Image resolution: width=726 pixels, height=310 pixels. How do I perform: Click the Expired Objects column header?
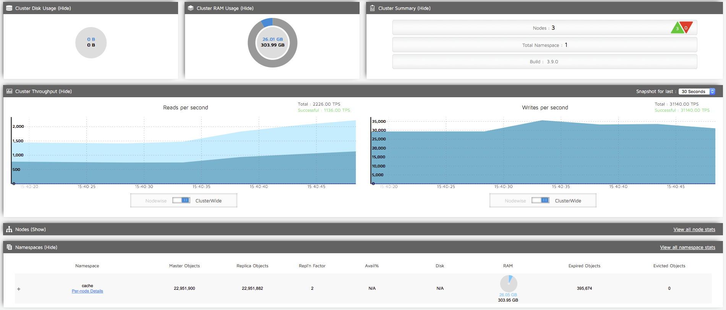[584, 266]
